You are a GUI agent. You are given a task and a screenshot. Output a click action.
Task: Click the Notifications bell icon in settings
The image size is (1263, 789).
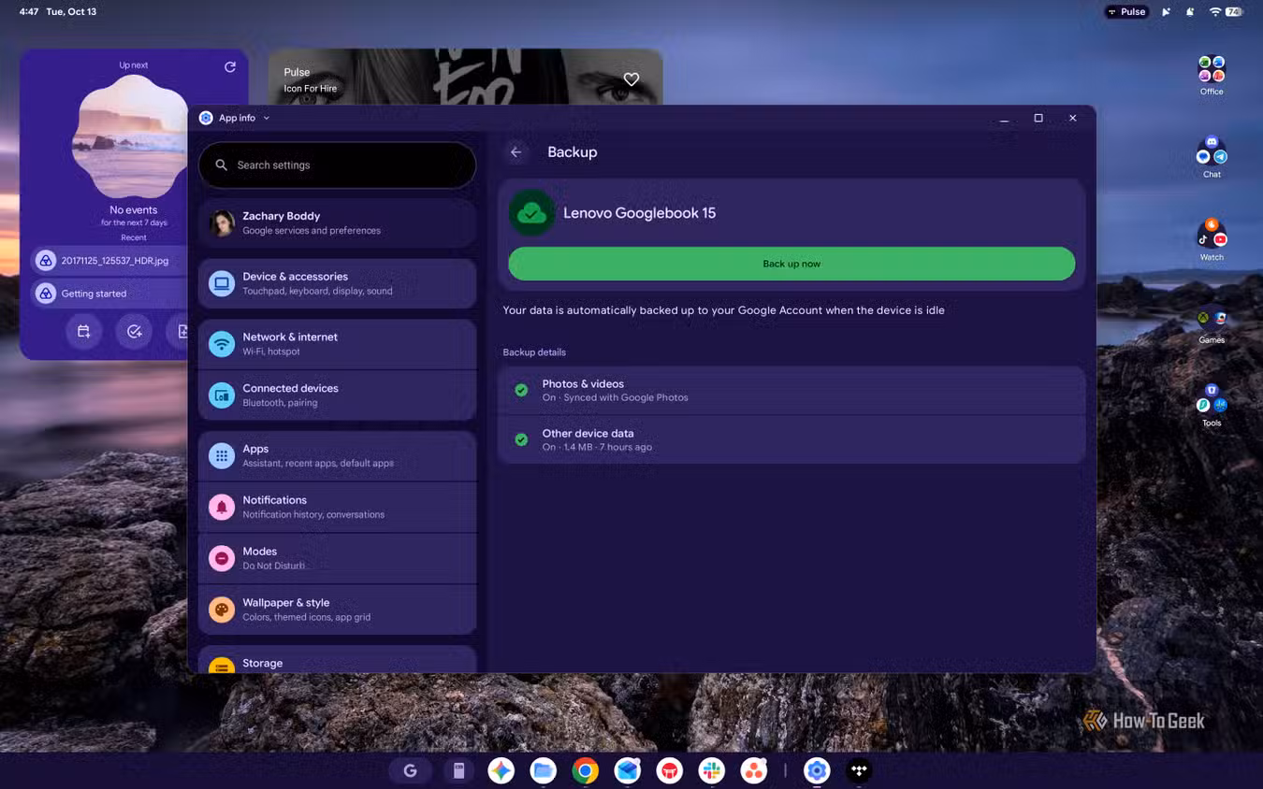click(222, 508)
